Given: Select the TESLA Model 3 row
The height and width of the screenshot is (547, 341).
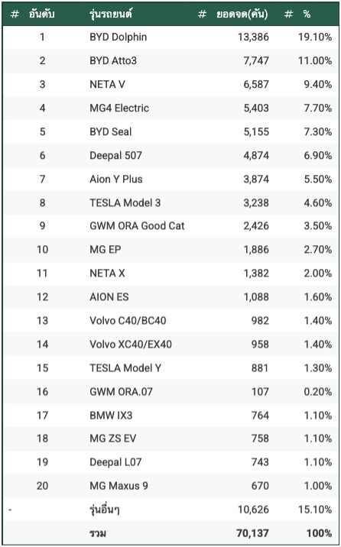Looking at the screenshot, I should 170,202.
